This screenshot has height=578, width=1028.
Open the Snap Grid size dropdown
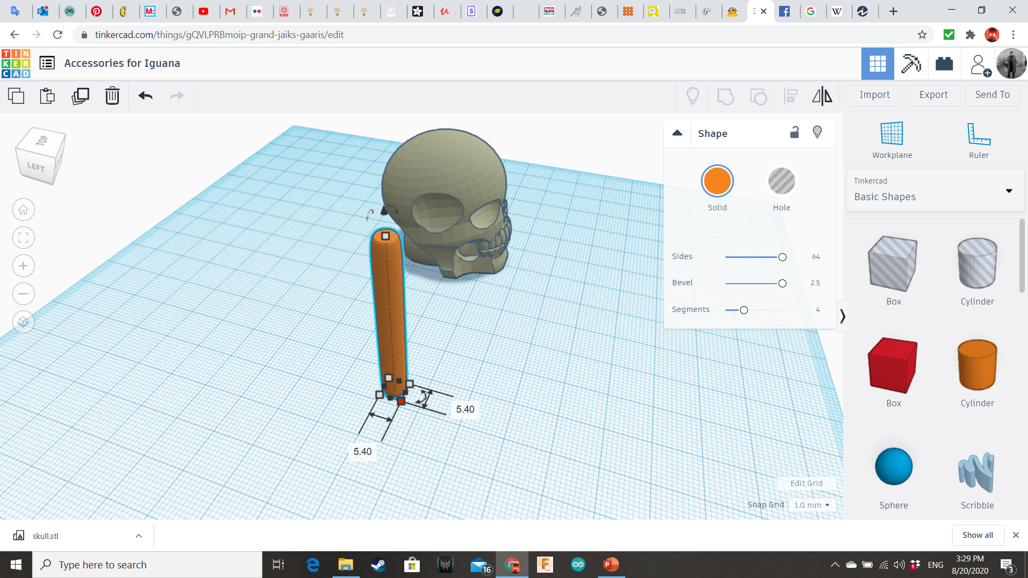click(x=812, y=505)
